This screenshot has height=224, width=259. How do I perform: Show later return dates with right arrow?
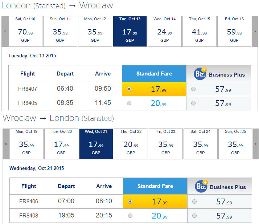256,144
